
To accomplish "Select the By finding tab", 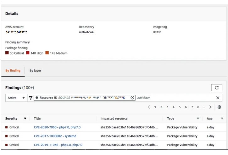I will coord(13,71).
